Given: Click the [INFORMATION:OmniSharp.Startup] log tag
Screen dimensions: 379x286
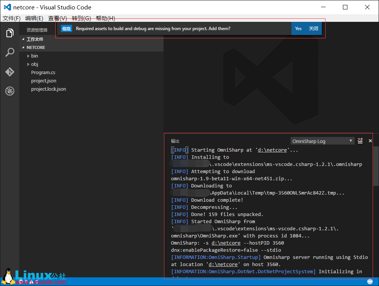Looking at the screenshot, I should [x=216, y=257].
